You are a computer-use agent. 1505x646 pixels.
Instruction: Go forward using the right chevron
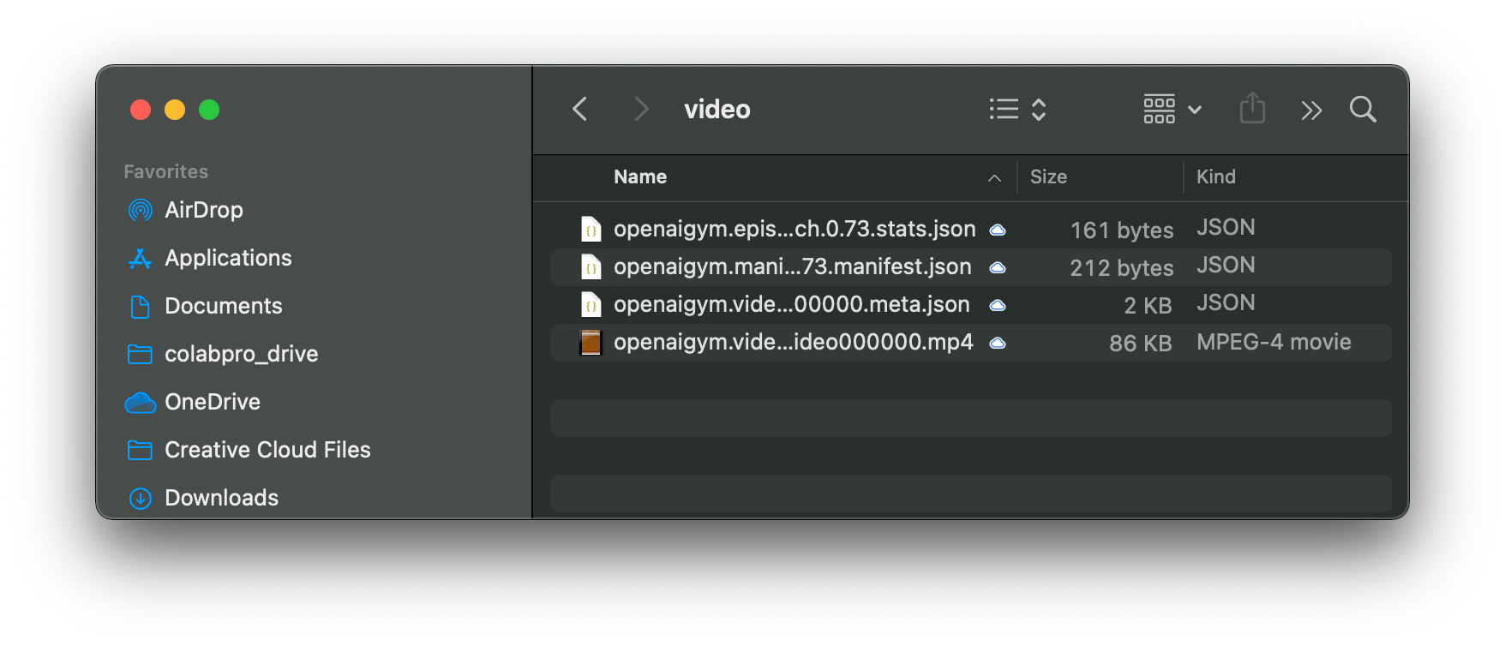pos(641,109)
